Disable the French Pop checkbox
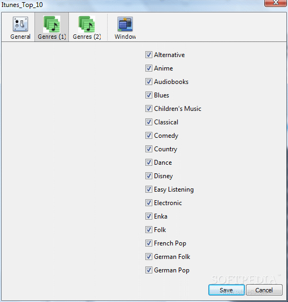Screen dimensions: 288x302 [149, 243]
